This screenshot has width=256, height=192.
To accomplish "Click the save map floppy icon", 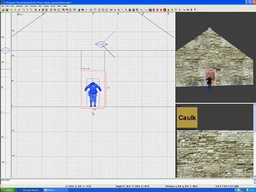I will [x=7, y=10].
